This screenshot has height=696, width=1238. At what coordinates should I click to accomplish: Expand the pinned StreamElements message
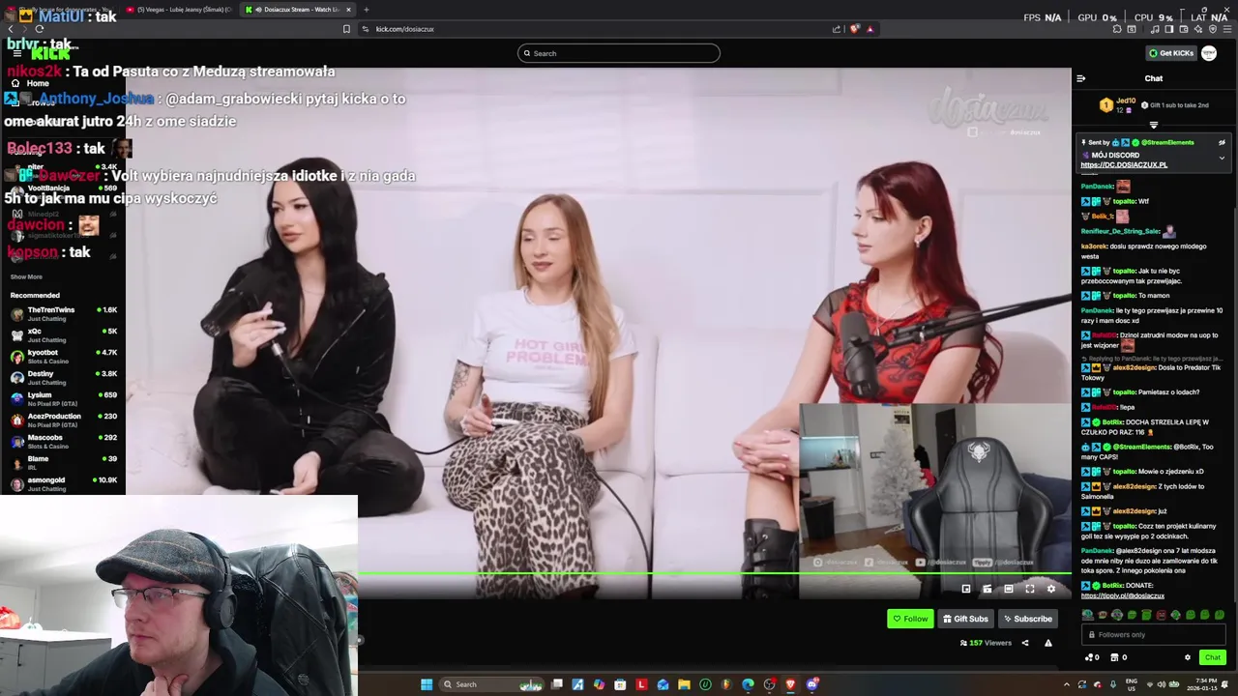[1222, 158]
